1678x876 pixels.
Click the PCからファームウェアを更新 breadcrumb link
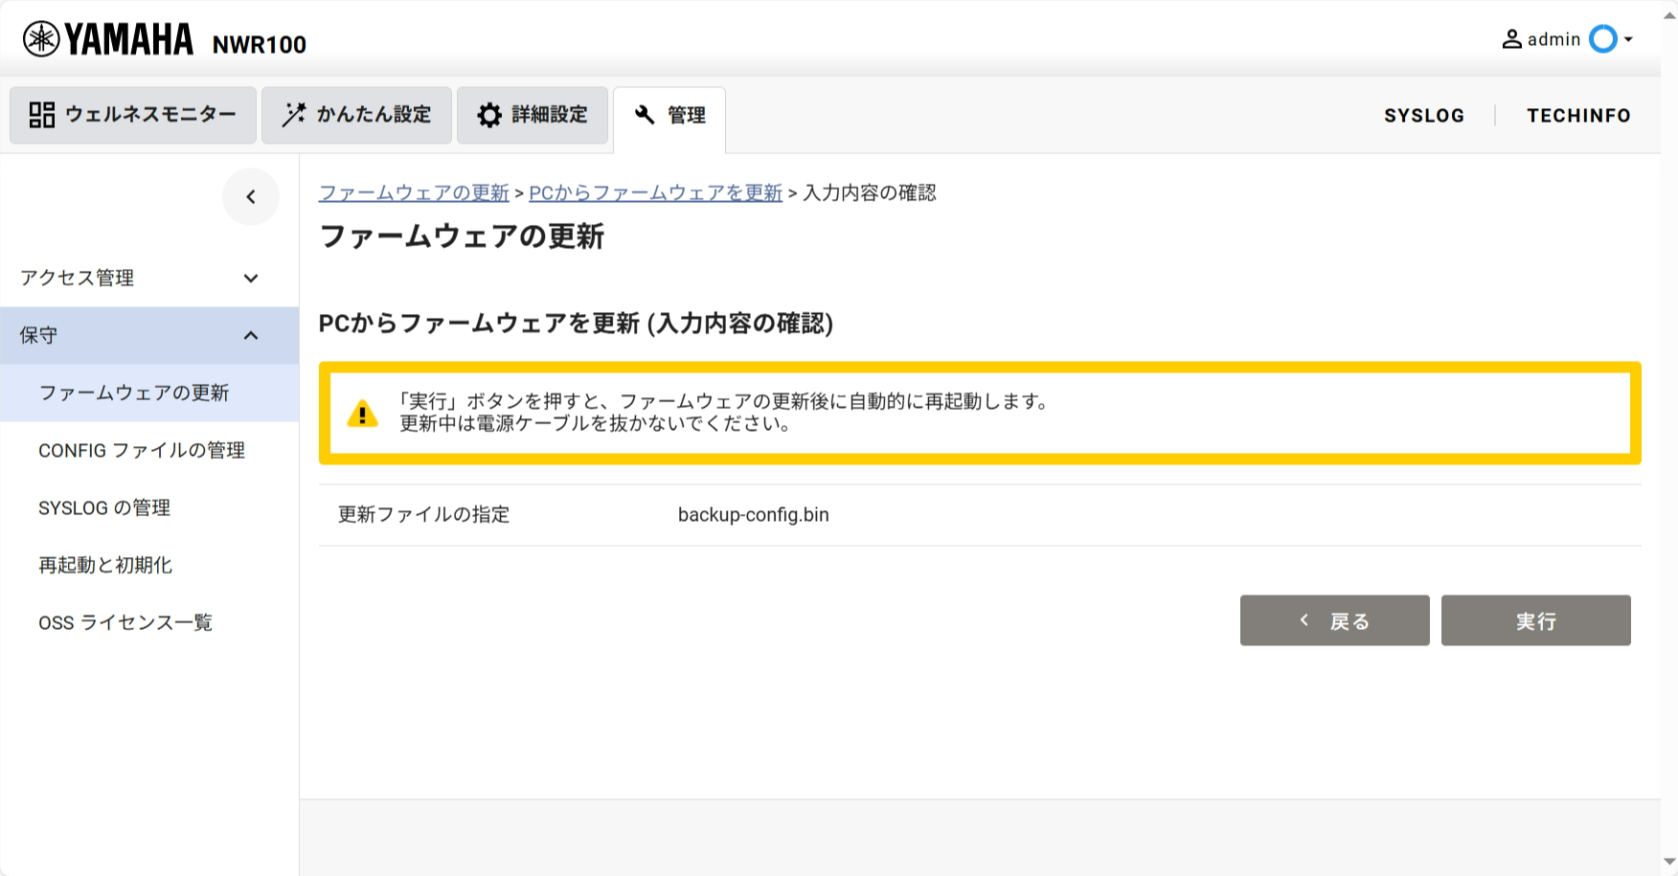(655, 192)
